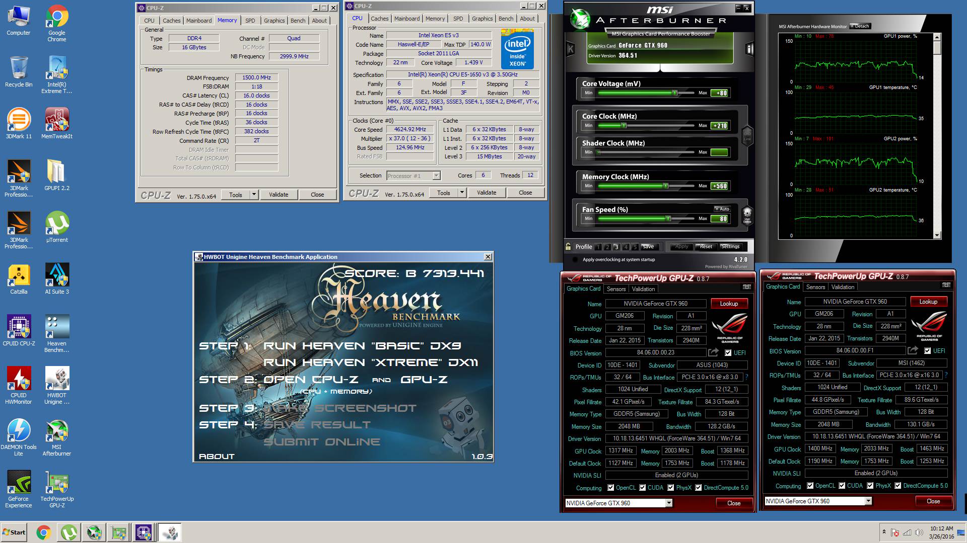
Task: Open Caches tab in CPU-Z processor window
Action: pyautogui.click(x=379, y=19)
